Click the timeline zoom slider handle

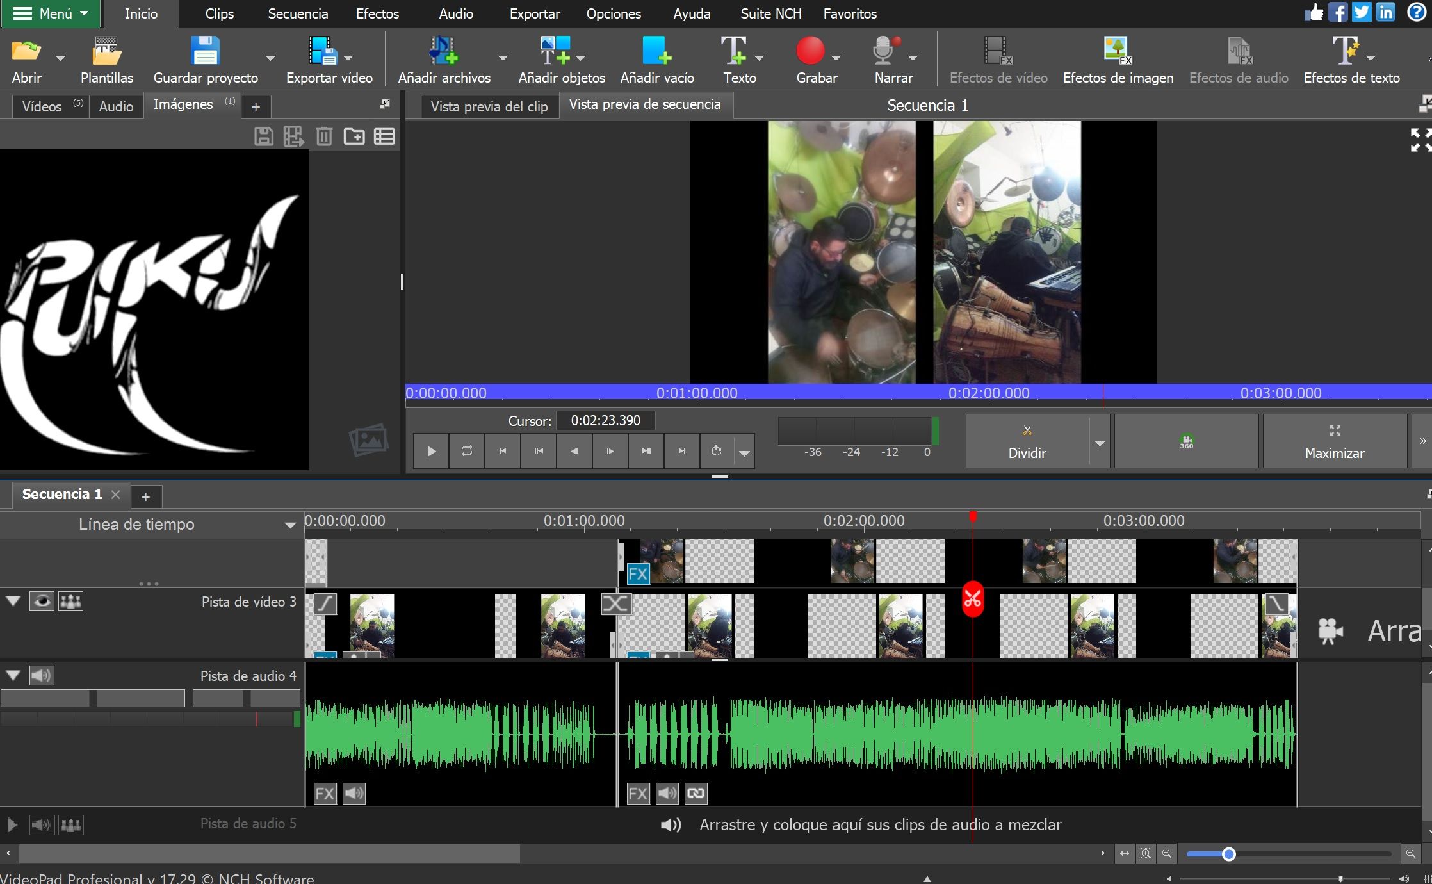coord(1228,854)
